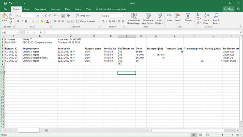Add a new sheet with plus icon

[x=46, y=131]
